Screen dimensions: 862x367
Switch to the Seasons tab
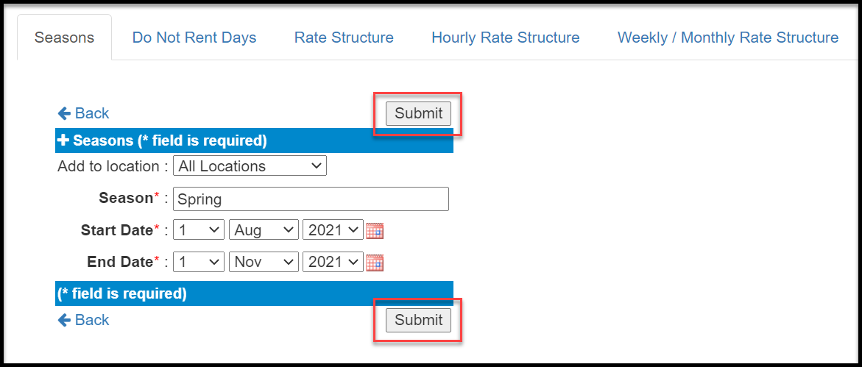tap(64, 38)
